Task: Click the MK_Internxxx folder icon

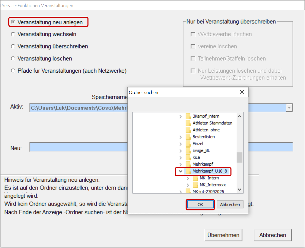Action: click(195, 185)
